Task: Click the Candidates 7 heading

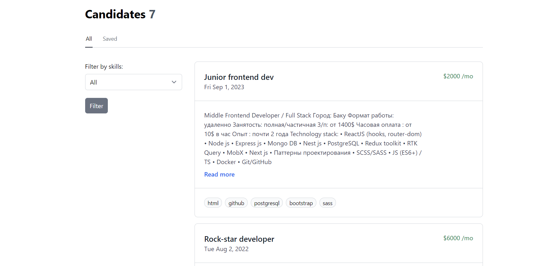Action: click(120, 14)
